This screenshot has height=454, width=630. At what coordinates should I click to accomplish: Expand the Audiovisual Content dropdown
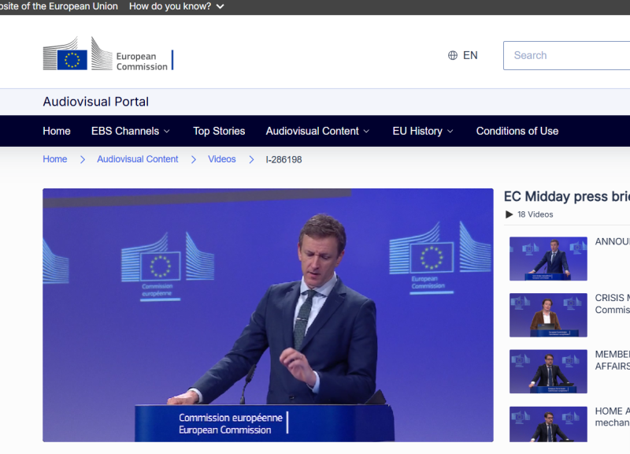[317, 131]
